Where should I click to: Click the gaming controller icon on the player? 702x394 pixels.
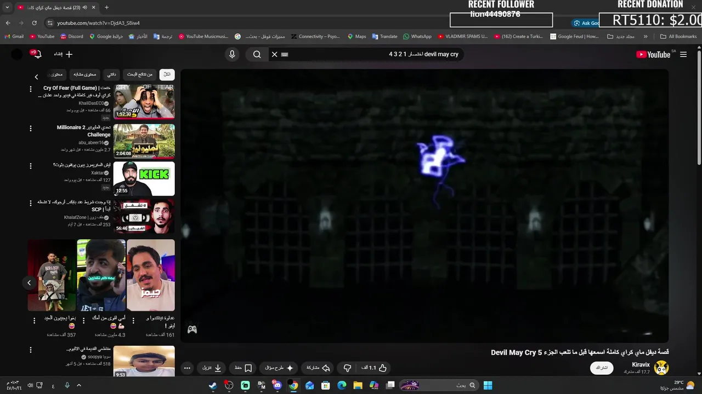coord(192,329)
